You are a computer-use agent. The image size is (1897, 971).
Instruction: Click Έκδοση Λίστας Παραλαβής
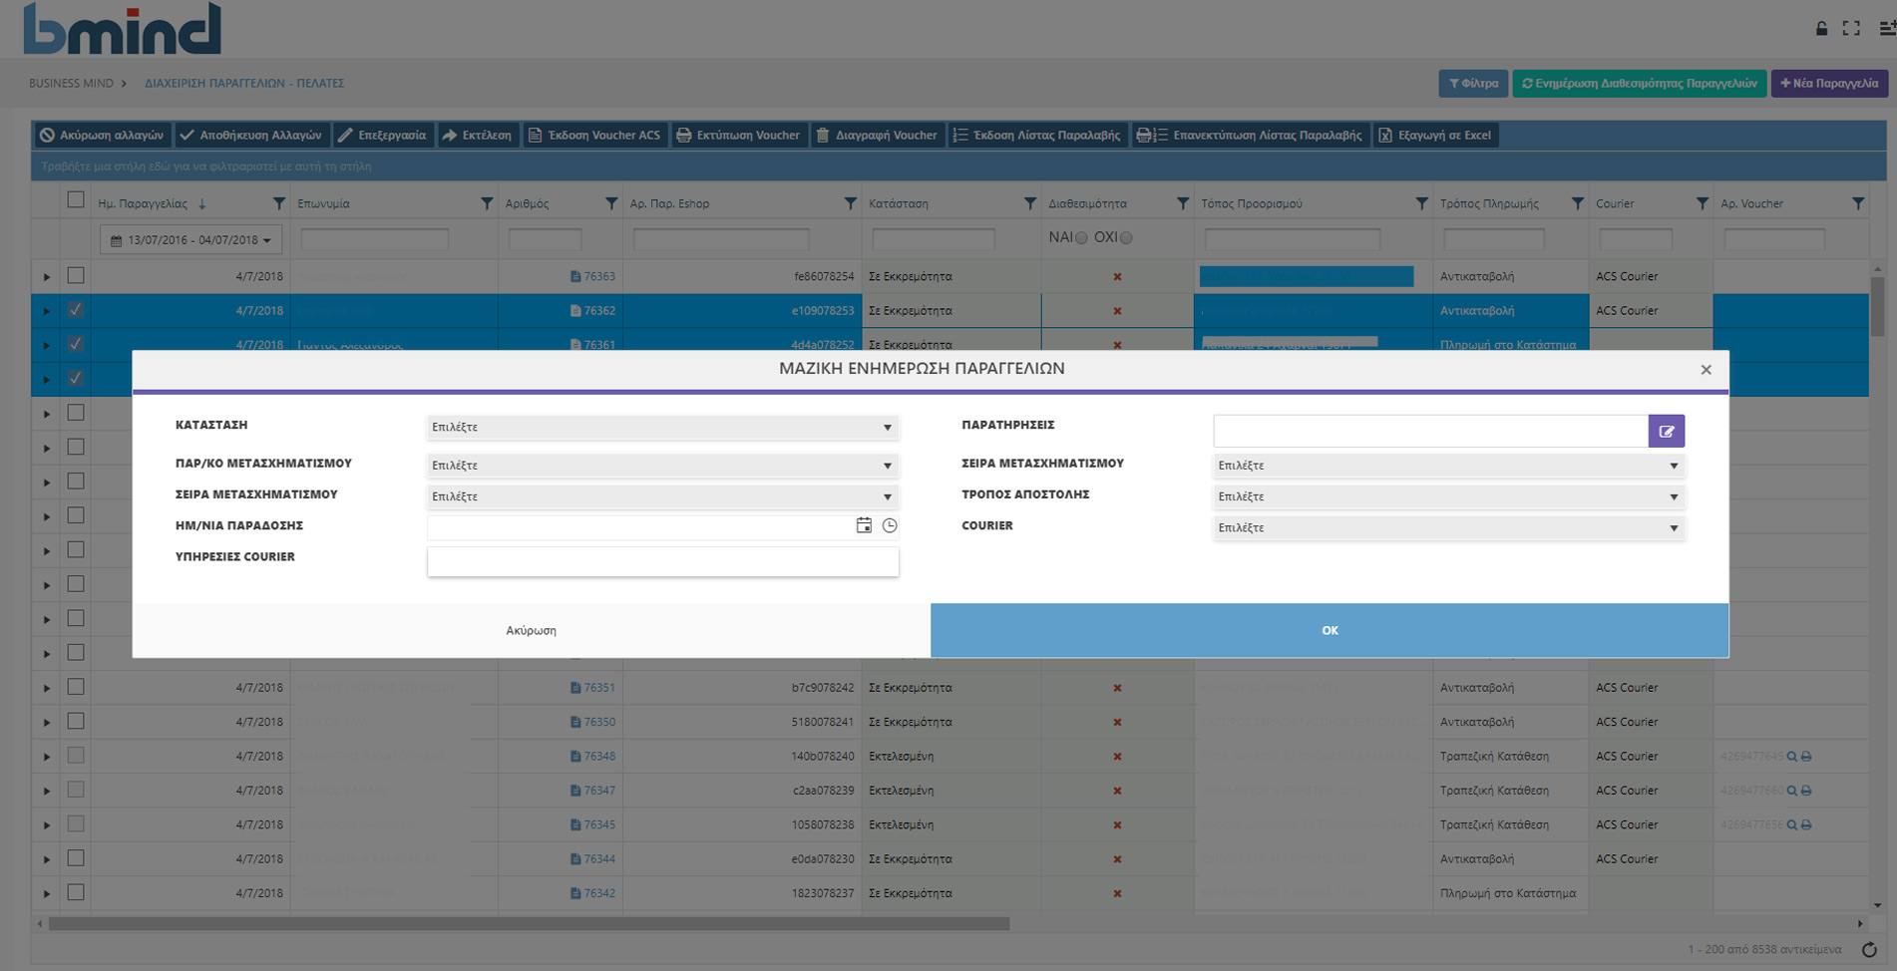1037,135
